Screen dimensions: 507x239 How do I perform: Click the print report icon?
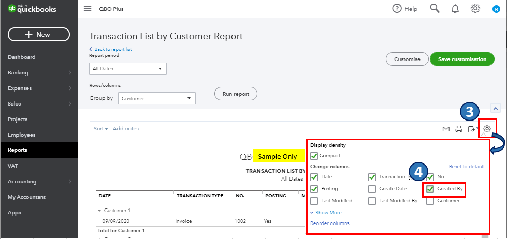[x=458, y=129]
